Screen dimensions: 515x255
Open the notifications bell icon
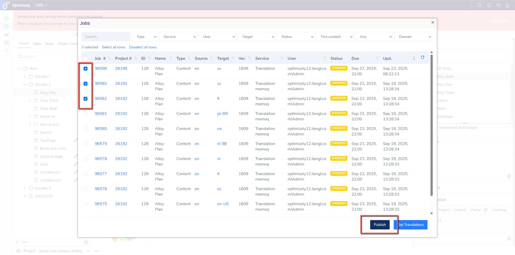[x=489, y=5]
